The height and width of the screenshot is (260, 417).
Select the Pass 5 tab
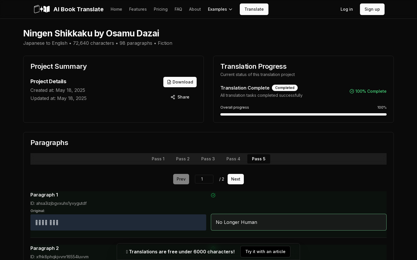pos(259,159)
